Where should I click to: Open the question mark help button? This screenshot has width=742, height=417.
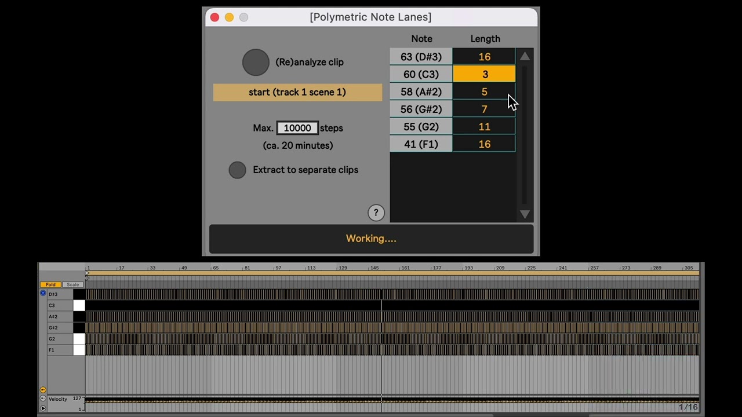pos(376,213)
